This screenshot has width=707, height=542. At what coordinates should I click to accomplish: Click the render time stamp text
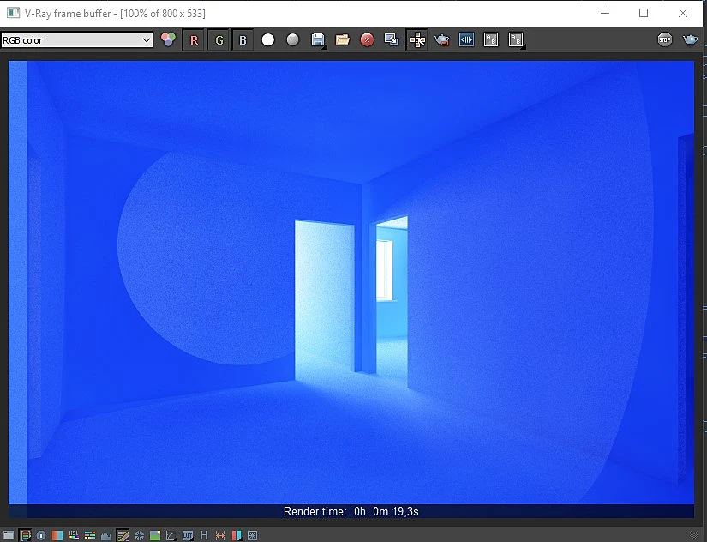(x=351, y=511)
